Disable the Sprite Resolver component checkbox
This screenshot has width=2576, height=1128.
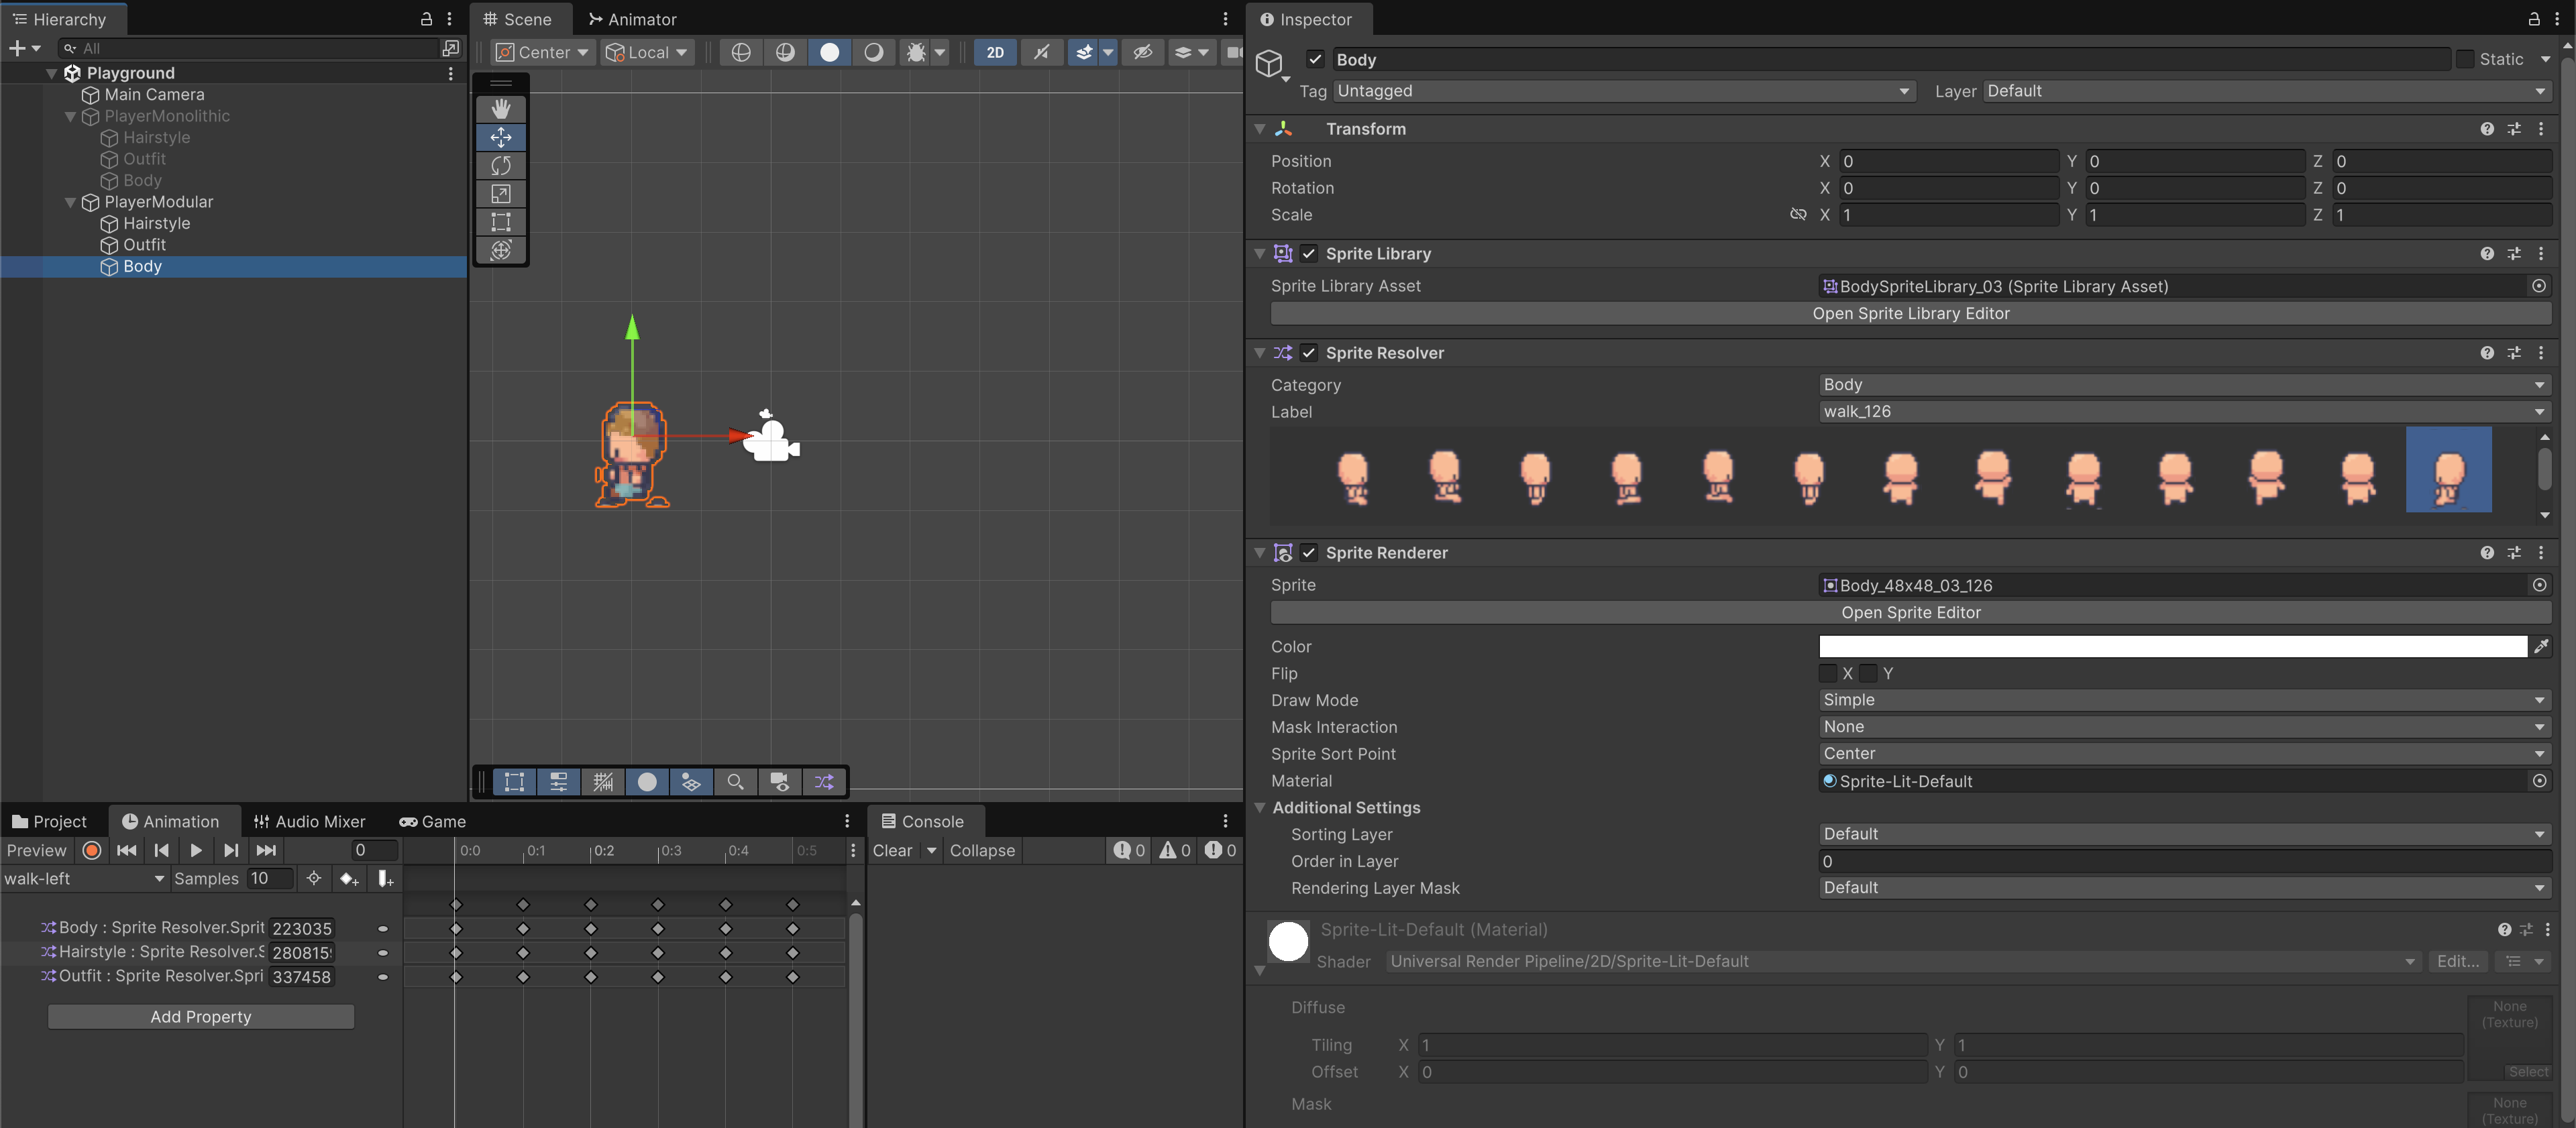pyautogui.click(x=1309, y=353)
